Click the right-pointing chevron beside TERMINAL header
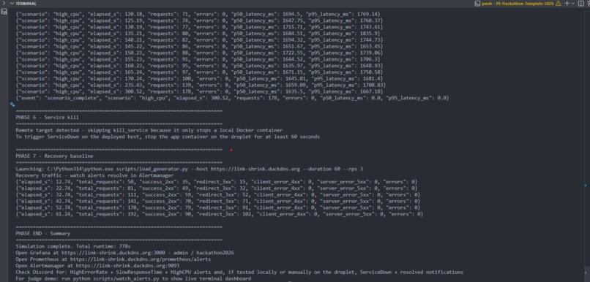 4,4
